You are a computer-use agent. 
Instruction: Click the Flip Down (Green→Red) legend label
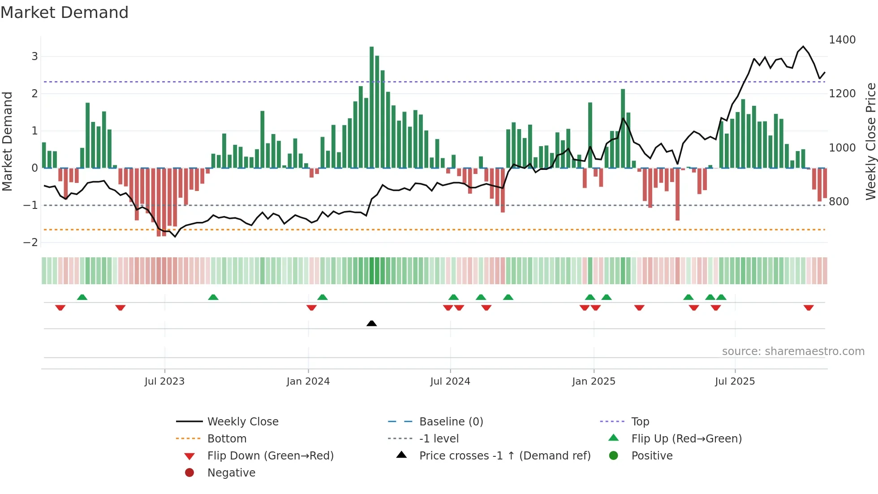point(271,455)
